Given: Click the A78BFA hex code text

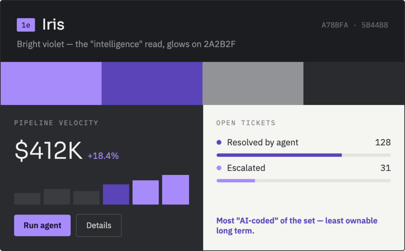Looking at the screenshot, I should tap(335, 25).
